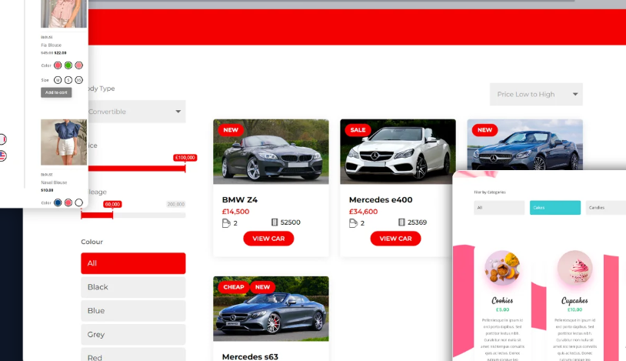Viewport: 626px width, 361px height.
Task: Open the white Mercedes e400 photo
Action: (398, 152)
